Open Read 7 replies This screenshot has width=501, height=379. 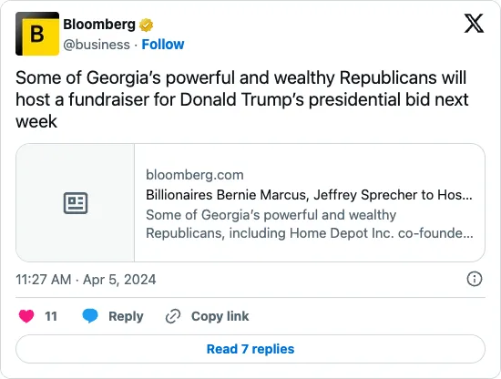pos(250,349)
